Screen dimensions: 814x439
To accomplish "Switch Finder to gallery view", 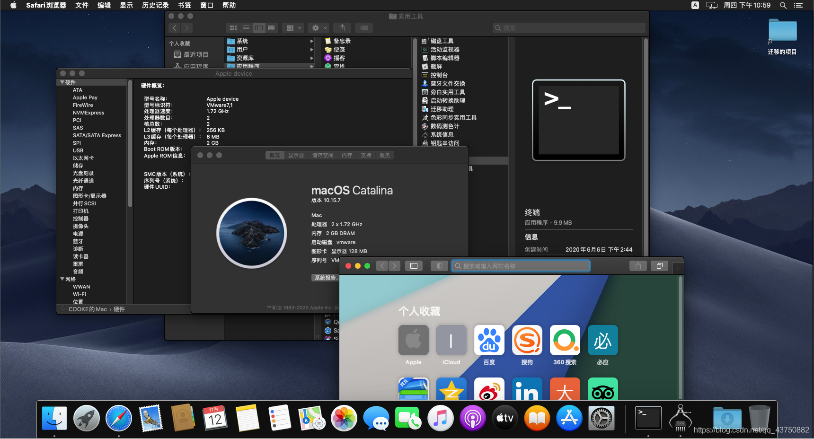I will [x=272, y=28].
